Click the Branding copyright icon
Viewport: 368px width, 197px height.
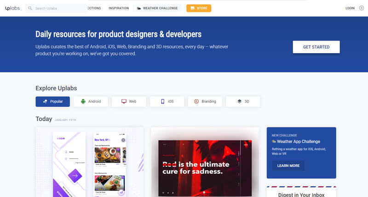coord(196,101)
